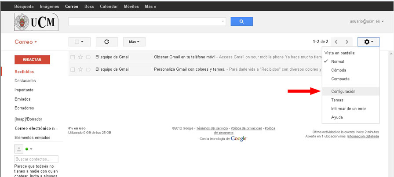
Task: Open the Destacados folder
Action: [25, 81]
